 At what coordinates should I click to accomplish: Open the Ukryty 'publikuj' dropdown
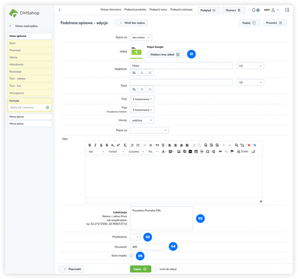(x=142, y=120)
